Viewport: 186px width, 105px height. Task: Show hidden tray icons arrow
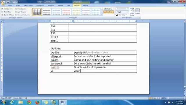coord(166,102)
